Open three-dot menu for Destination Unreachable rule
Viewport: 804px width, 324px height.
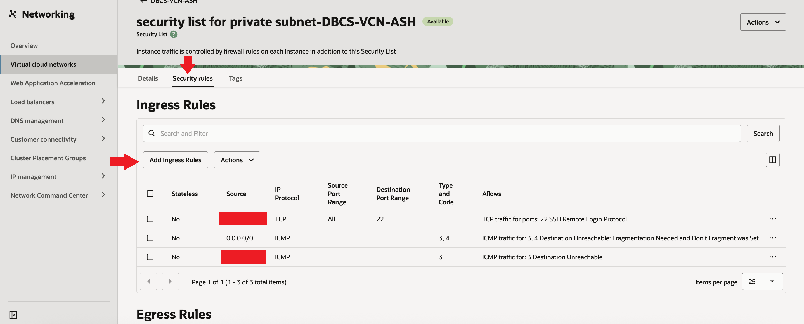coord(772,257)
